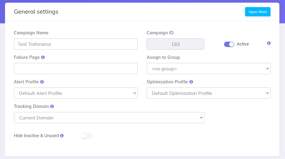Click the Open Stats button
Screen dimensions: 285x159
(258, 12)
